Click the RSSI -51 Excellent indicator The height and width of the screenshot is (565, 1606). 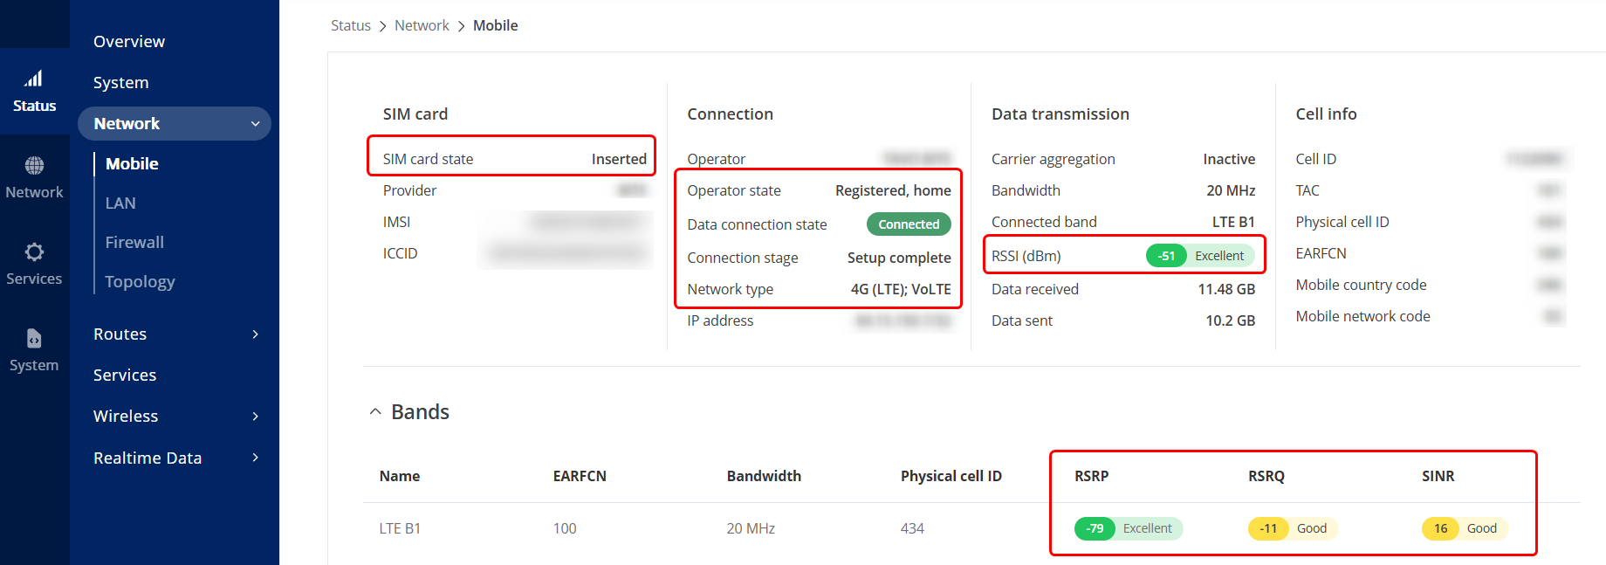click(x=1199, y=256)
